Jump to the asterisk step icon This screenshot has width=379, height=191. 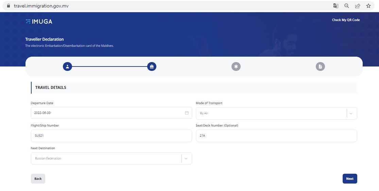tap(236, 66)
